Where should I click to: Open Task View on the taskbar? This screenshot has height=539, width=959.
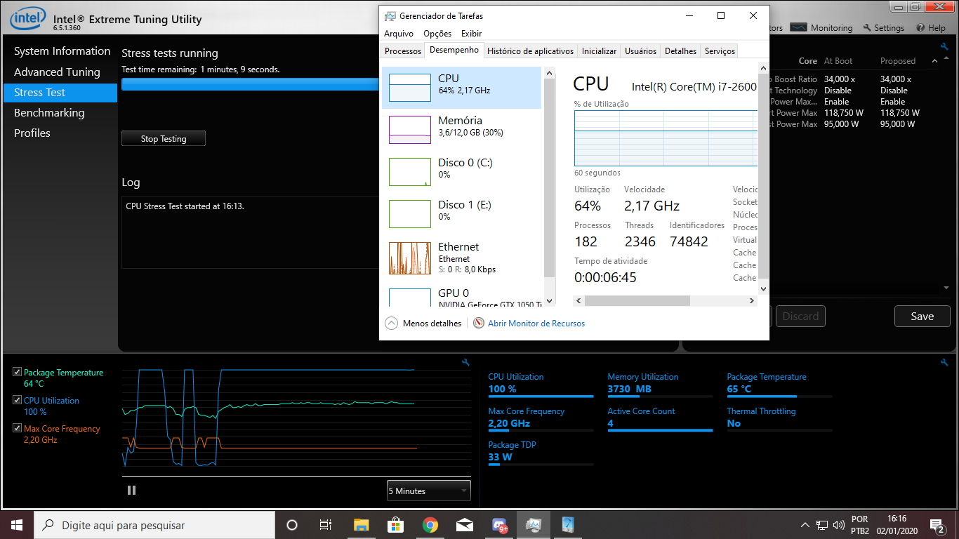point(326,525)
